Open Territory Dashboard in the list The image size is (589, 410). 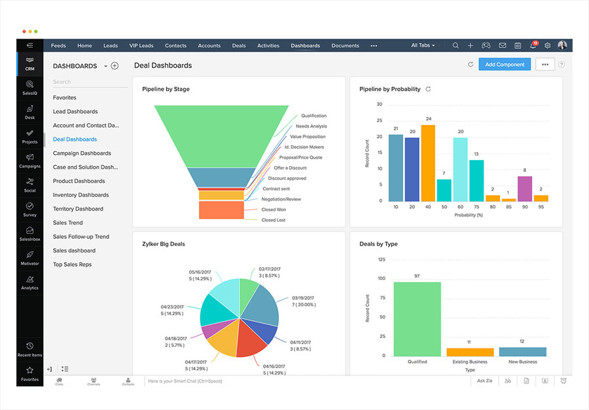click(78, 209)
